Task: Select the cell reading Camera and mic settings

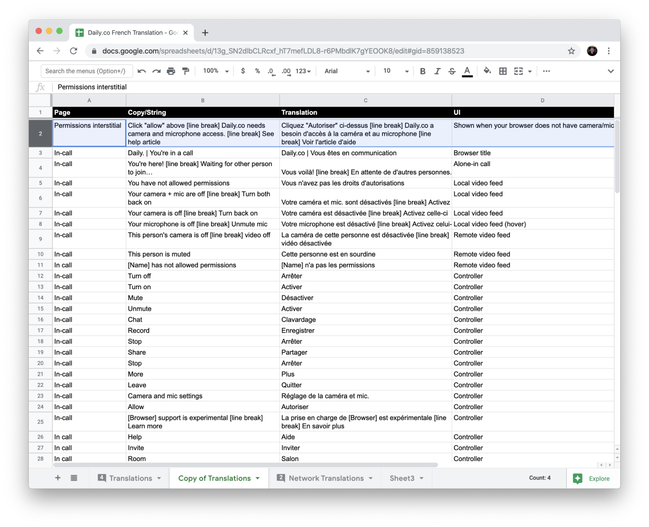Action: point(203,396)
